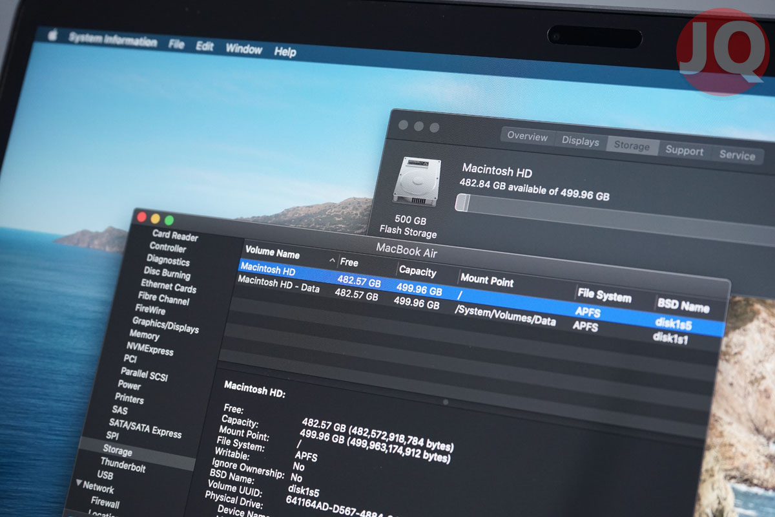Click the "MacBook Air" window title
Screen dimensions: 775x517
point(407,251)
